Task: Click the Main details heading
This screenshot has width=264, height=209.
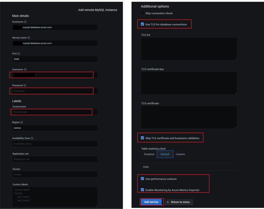Action: coord(21,16)
